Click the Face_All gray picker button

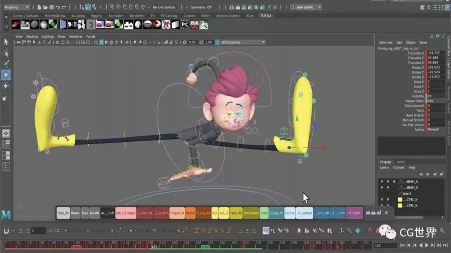[63, 213]
